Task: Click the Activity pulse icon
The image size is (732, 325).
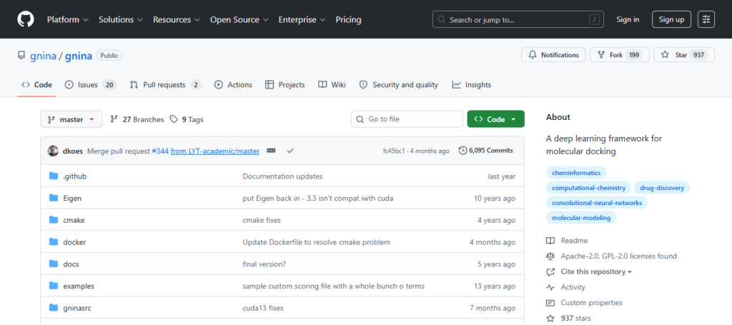Action: click(550, 287)
